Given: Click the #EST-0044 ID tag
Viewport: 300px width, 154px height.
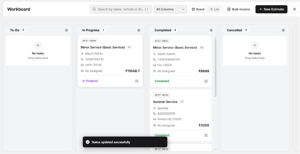Looking at the screenshot, I should click(89, 41).
